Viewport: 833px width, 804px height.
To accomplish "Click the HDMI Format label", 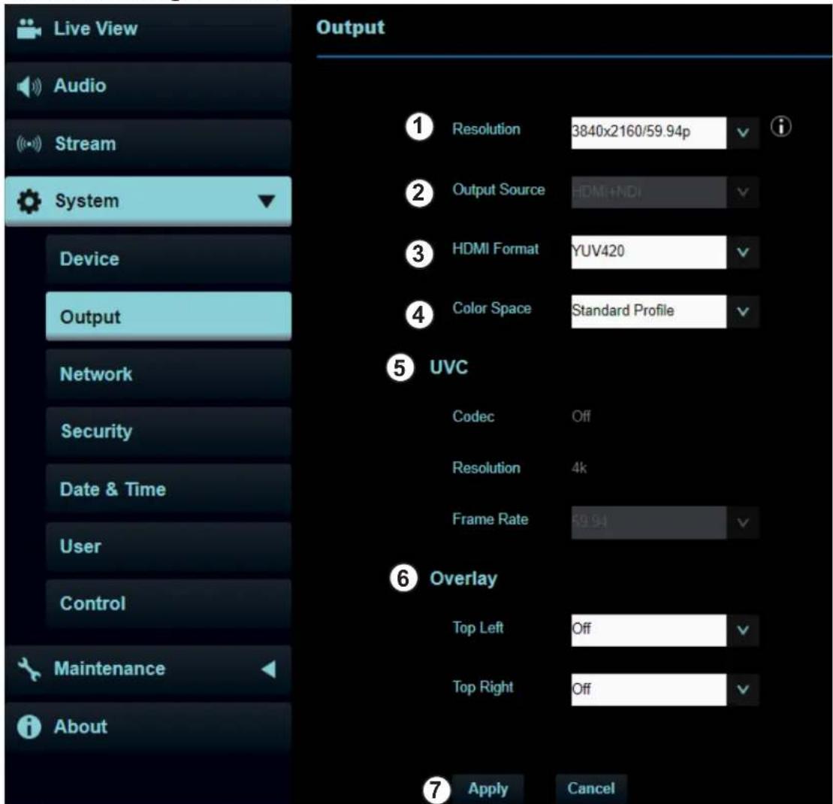I will click(495, 249).
